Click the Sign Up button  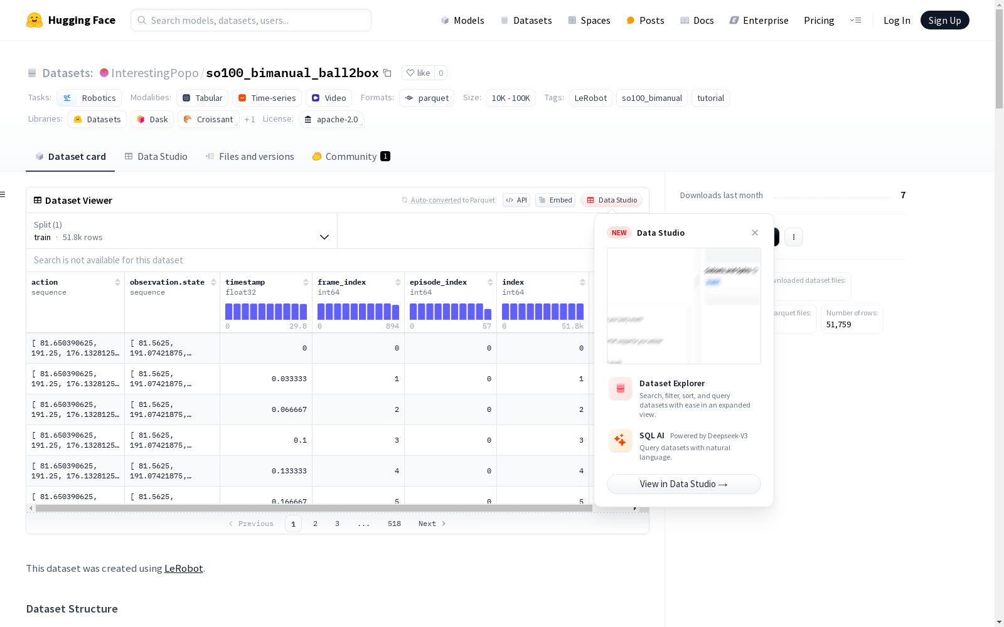click(x=944, y=20)
